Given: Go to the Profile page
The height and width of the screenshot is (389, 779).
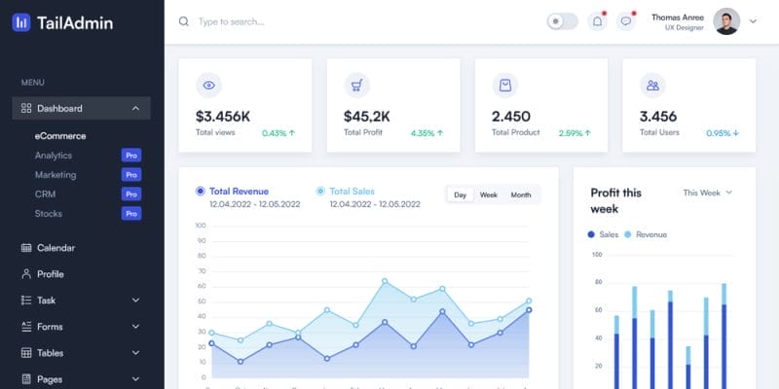Looking at the screenshot, I should tap(51, 274).
